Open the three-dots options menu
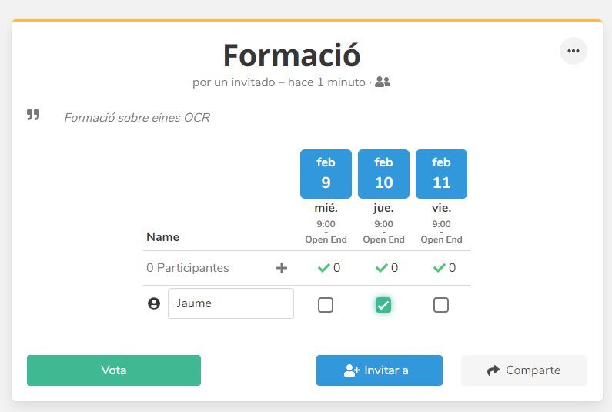This screenshot has height=412, width=612. [573, 51]
